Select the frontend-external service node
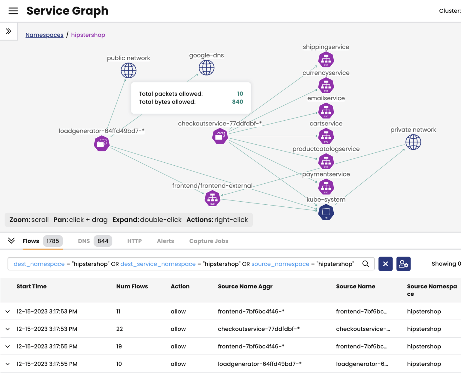 [x=212, y=198]
